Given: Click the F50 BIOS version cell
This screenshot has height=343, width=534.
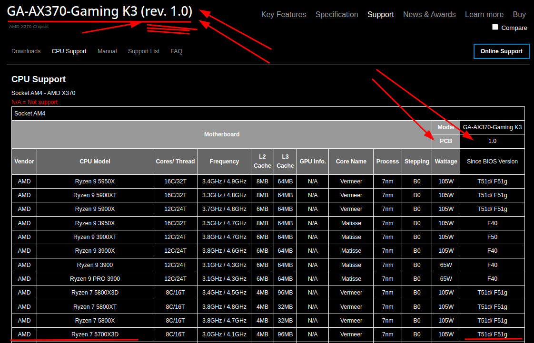Looking at the screenshot, I should click(492, 237).
